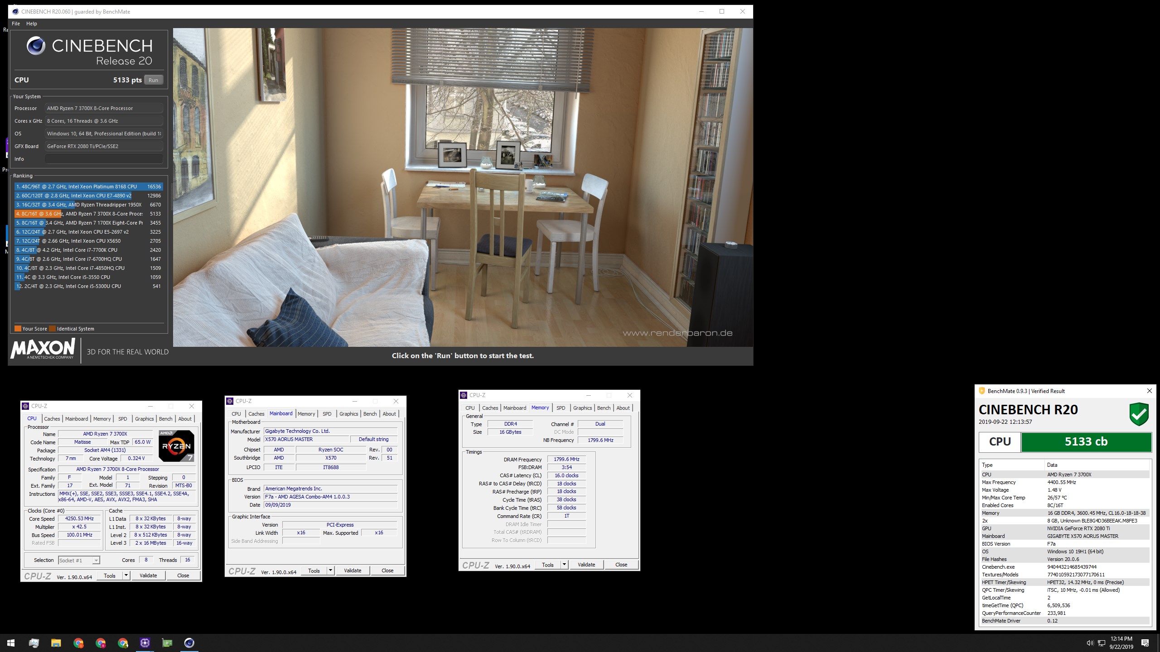The height and width of the screenshot is (652, 1160).
Task: Open File Explorer from the taskbar
Action: pyautogui.click(x=56, y=643)
